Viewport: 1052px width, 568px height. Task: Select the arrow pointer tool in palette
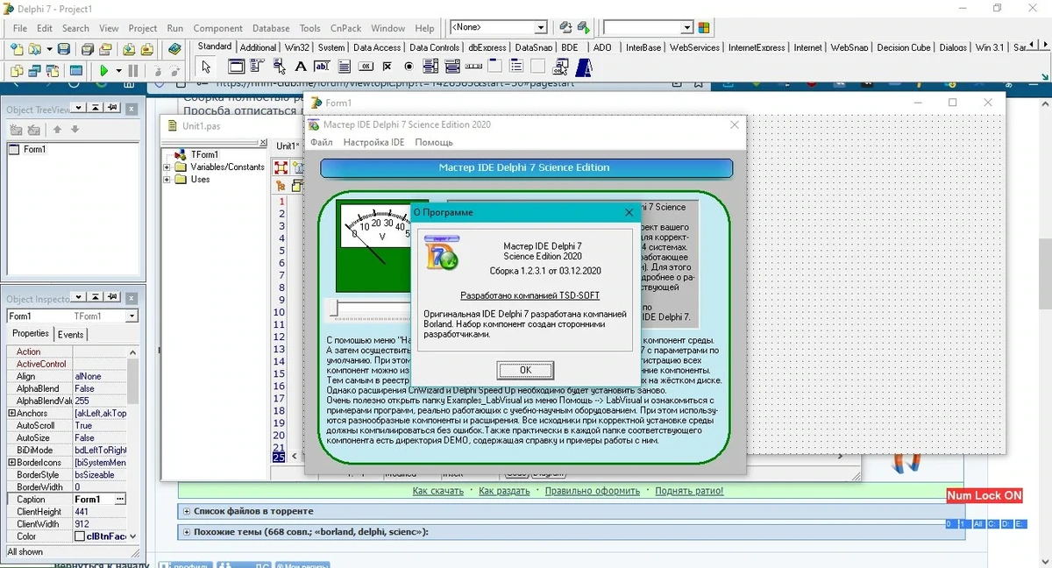tap(206, 67)
